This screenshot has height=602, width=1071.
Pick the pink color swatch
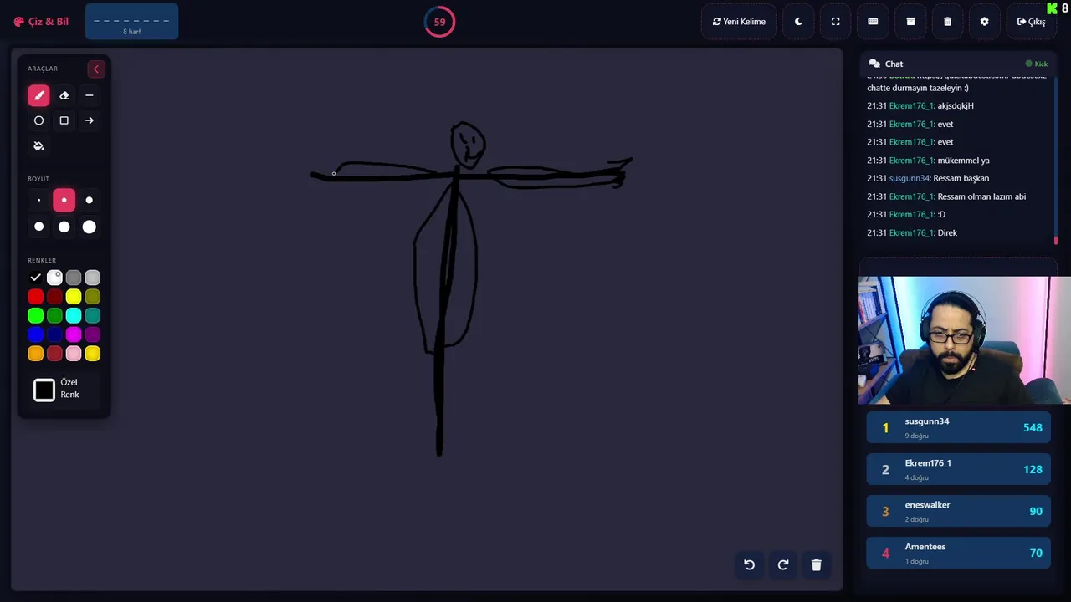click(x=74, y=354)
